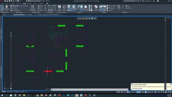Click the Undo arrow in Quick Access
Image resolution: width=172 pixels, height=97 pixels.
click(x=20, y=1)
